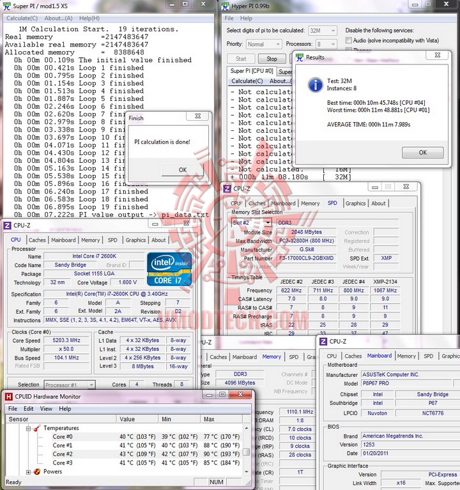Open View menu in Hardware Monitor
This screenshot has height=490, width=460.
(x=46, y=409)
